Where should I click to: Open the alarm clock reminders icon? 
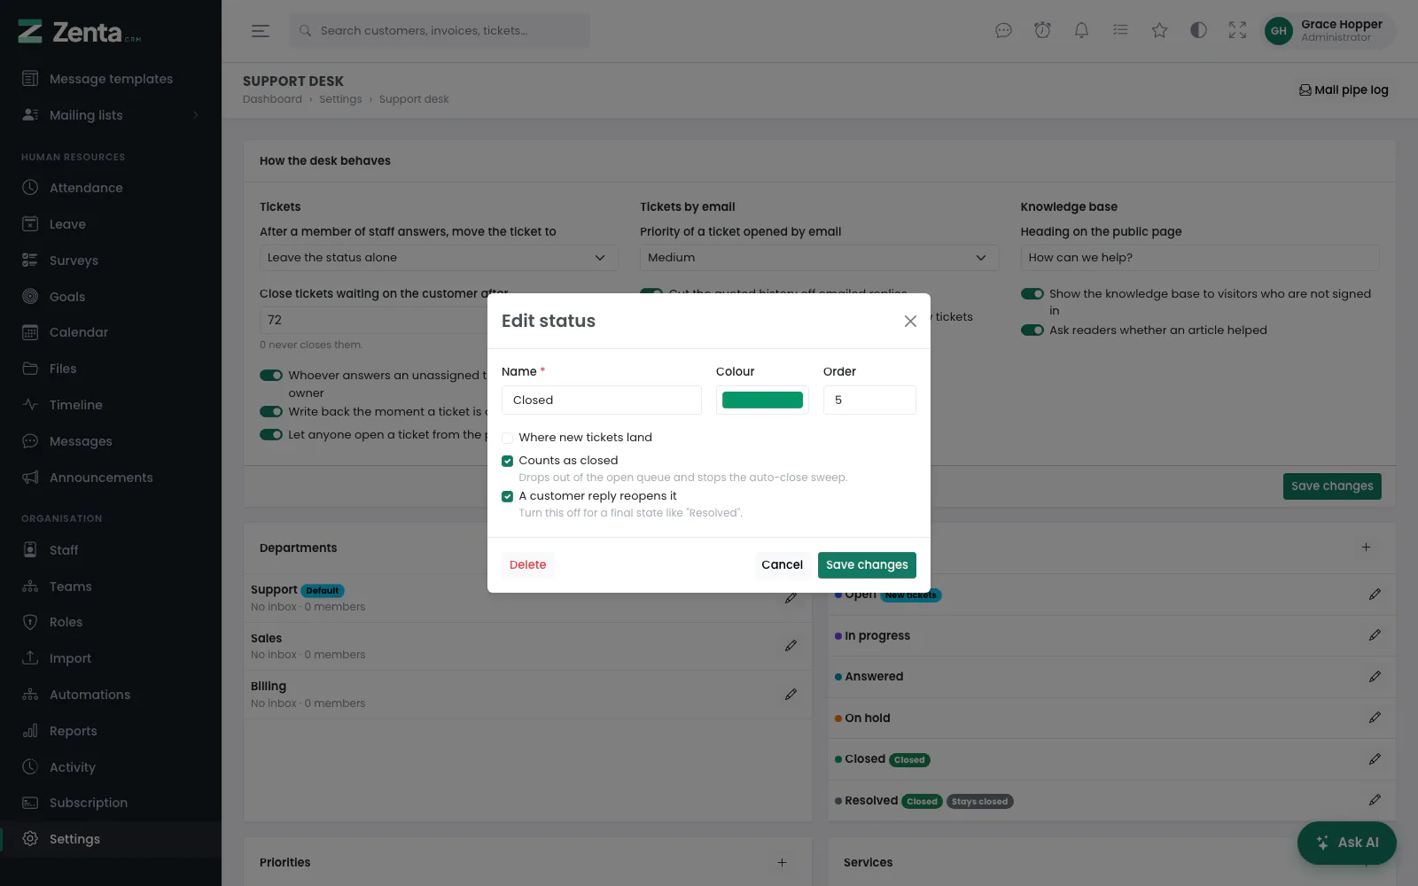1042,31
